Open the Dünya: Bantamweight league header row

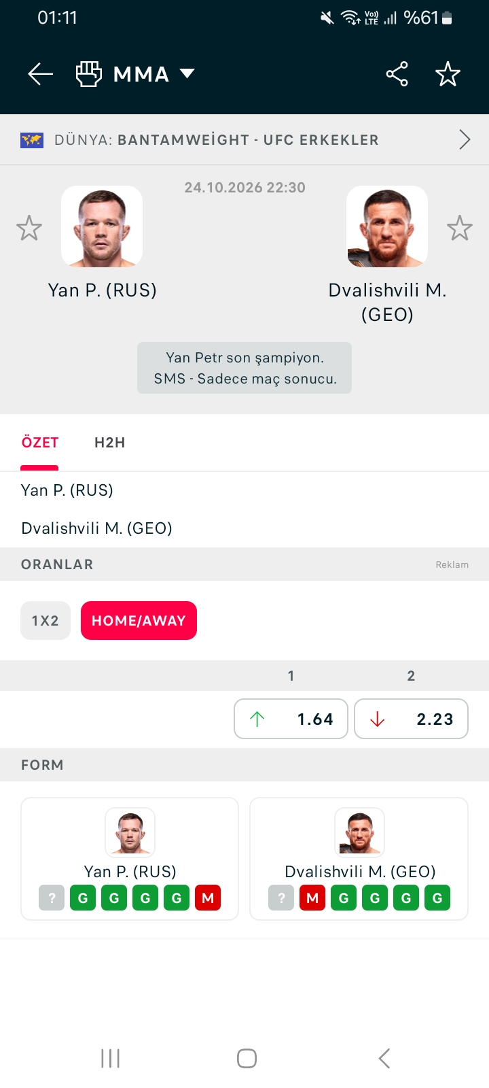244,139
